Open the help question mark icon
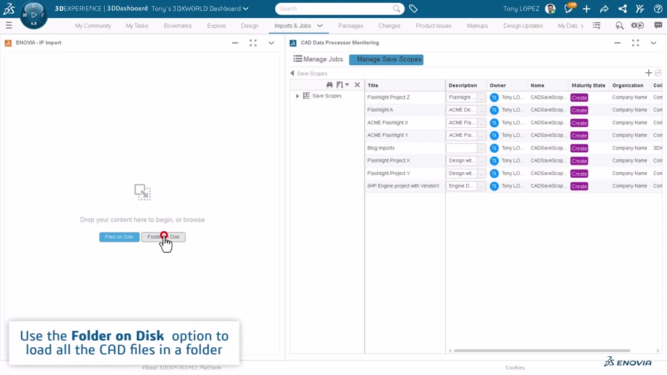Screen dimensions: 667x375 [658, 8]
